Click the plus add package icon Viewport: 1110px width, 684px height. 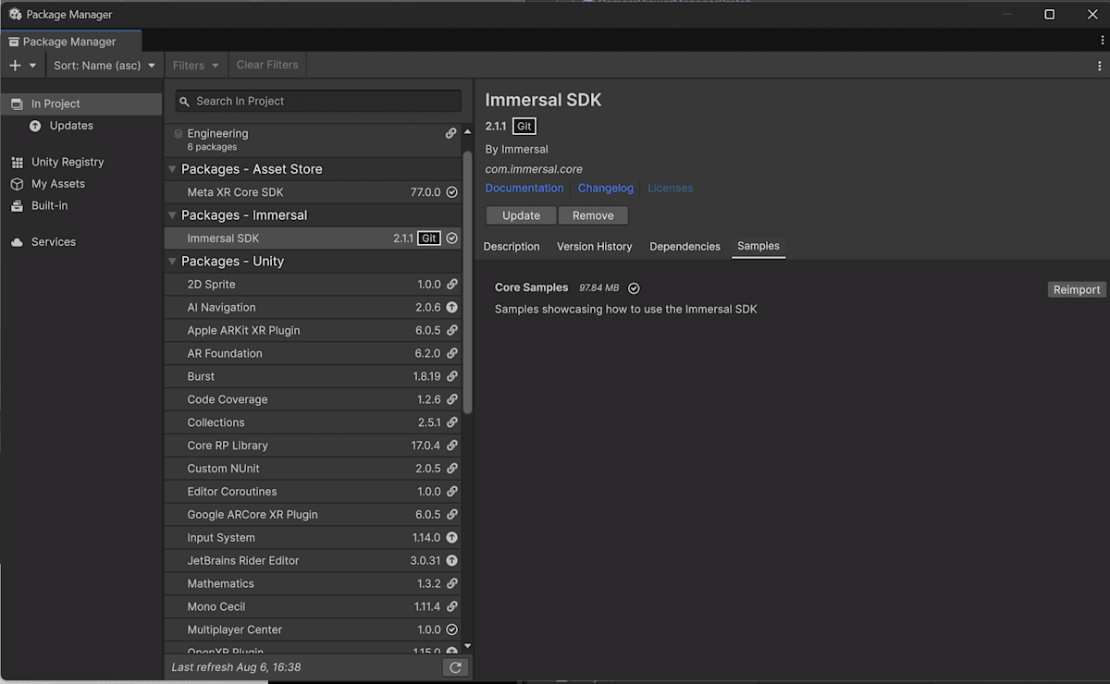tap(15, 66)
